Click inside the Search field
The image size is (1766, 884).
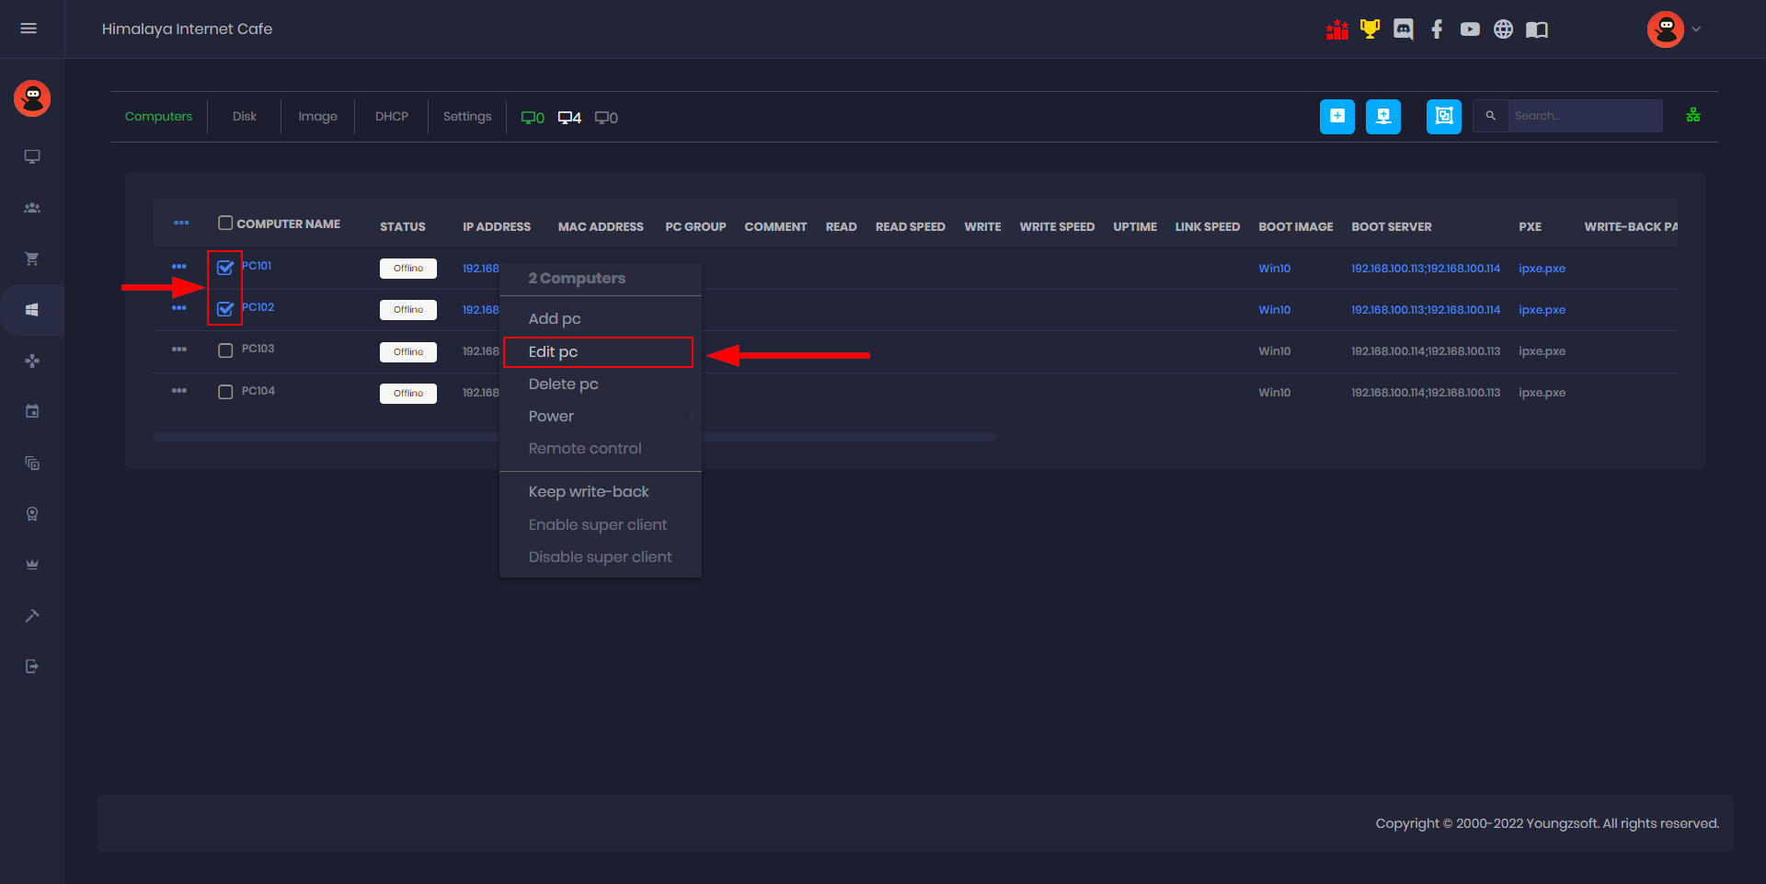pos(1584,116)
